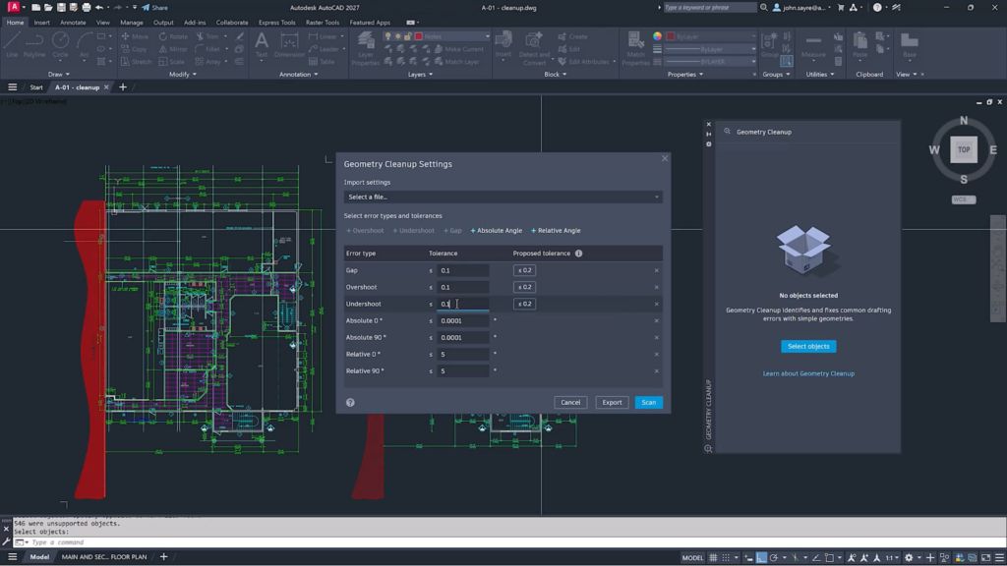Click the customization hamburger icon in status bar
Screen dimensions: 1007x566
pos(999,558)
